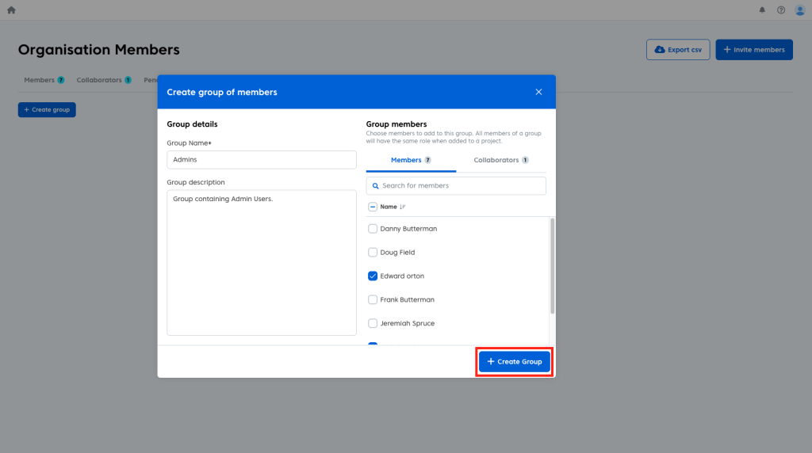
Task: Click the Invite members button
Action: coord(753,50)
